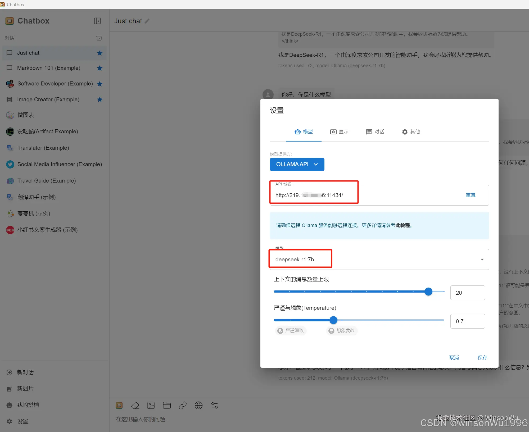Switch to the 显示 settings tab
The width and height of the screenshot is (529, 432).
pyautogui.click(x=339, y=132)
